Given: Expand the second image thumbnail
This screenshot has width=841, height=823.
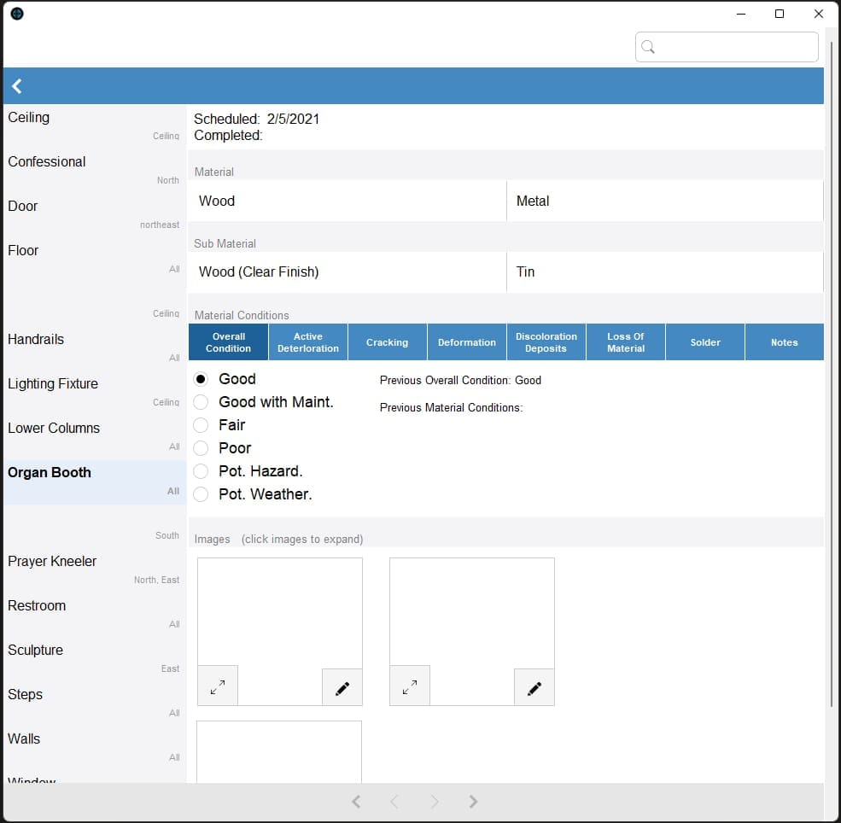Looking at the screenshot, I should [410, 686].
